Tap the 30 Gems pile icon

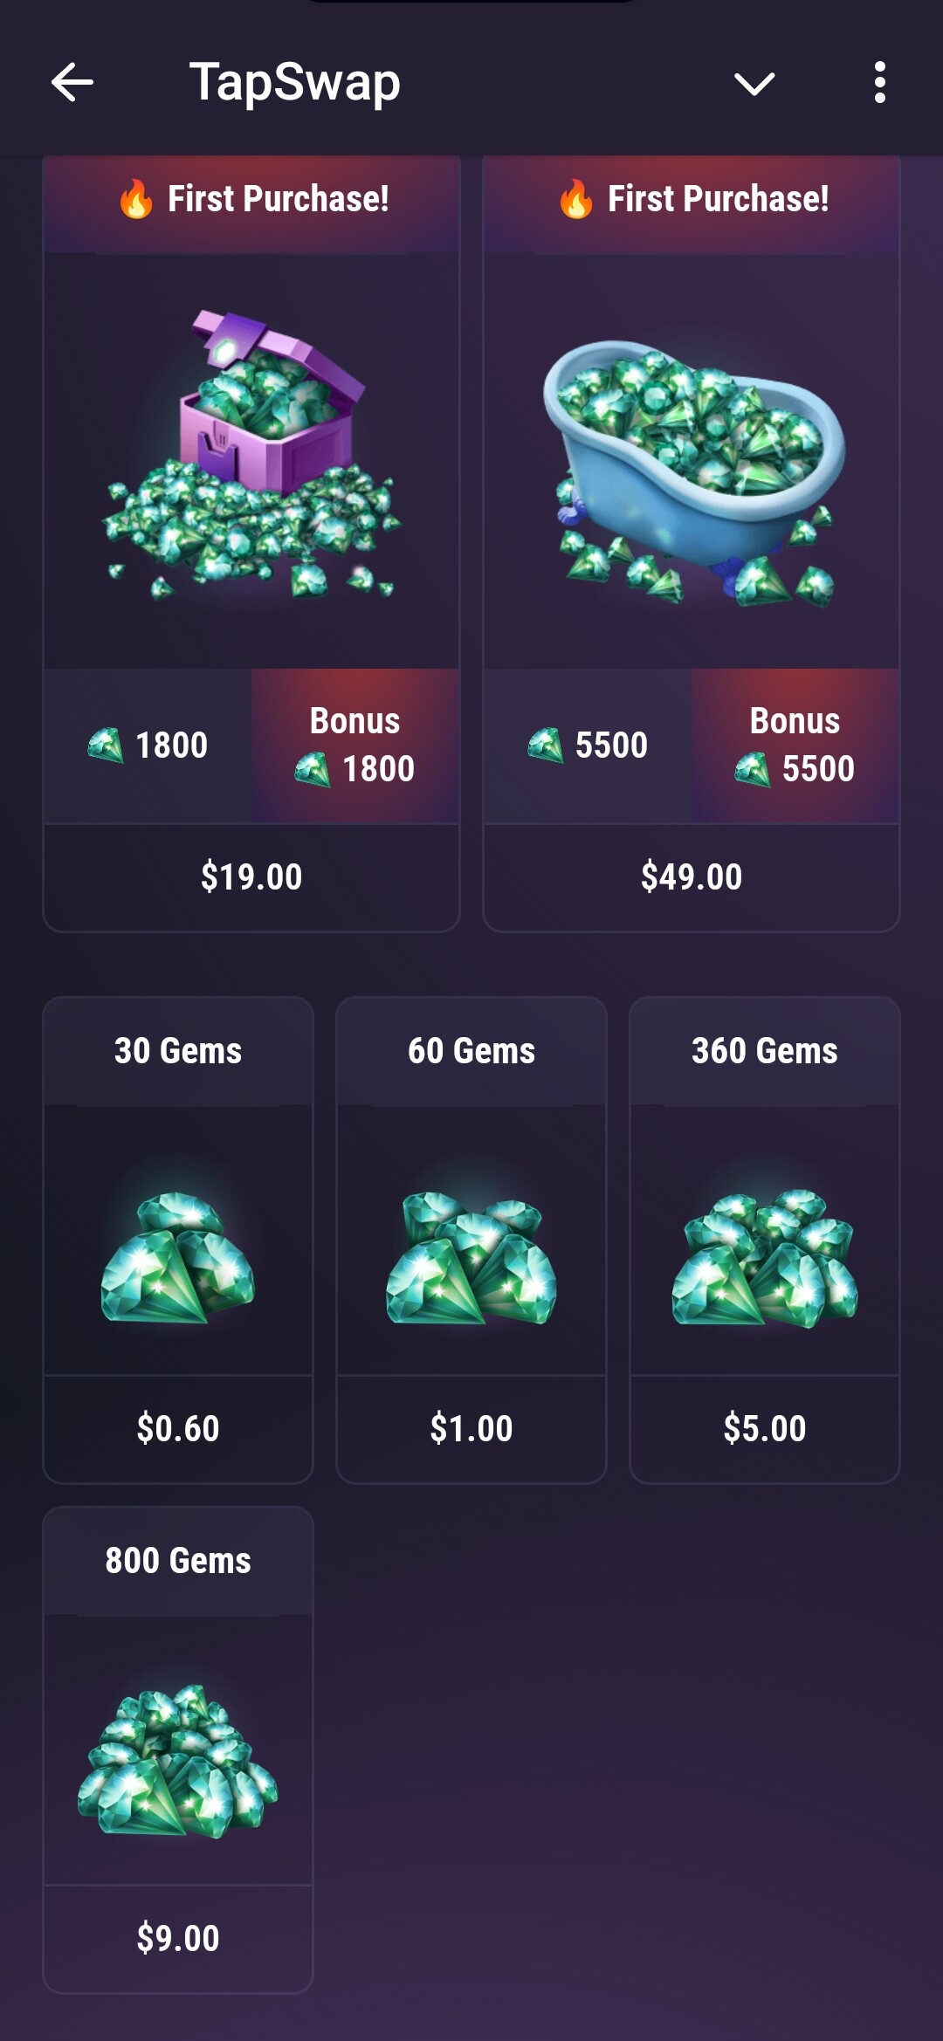178,1258
